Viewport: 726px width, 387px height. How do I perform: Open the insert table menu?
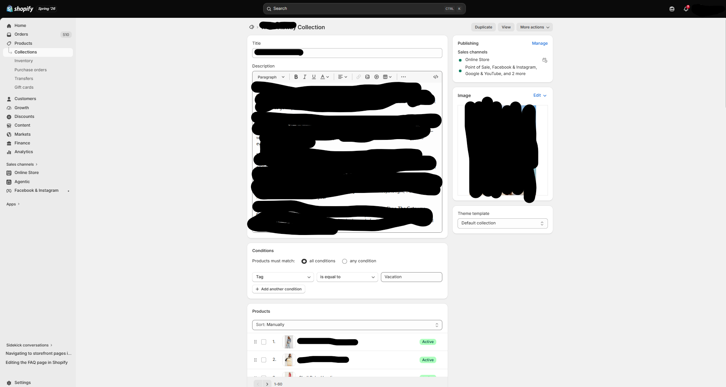(x=387, y=77)
